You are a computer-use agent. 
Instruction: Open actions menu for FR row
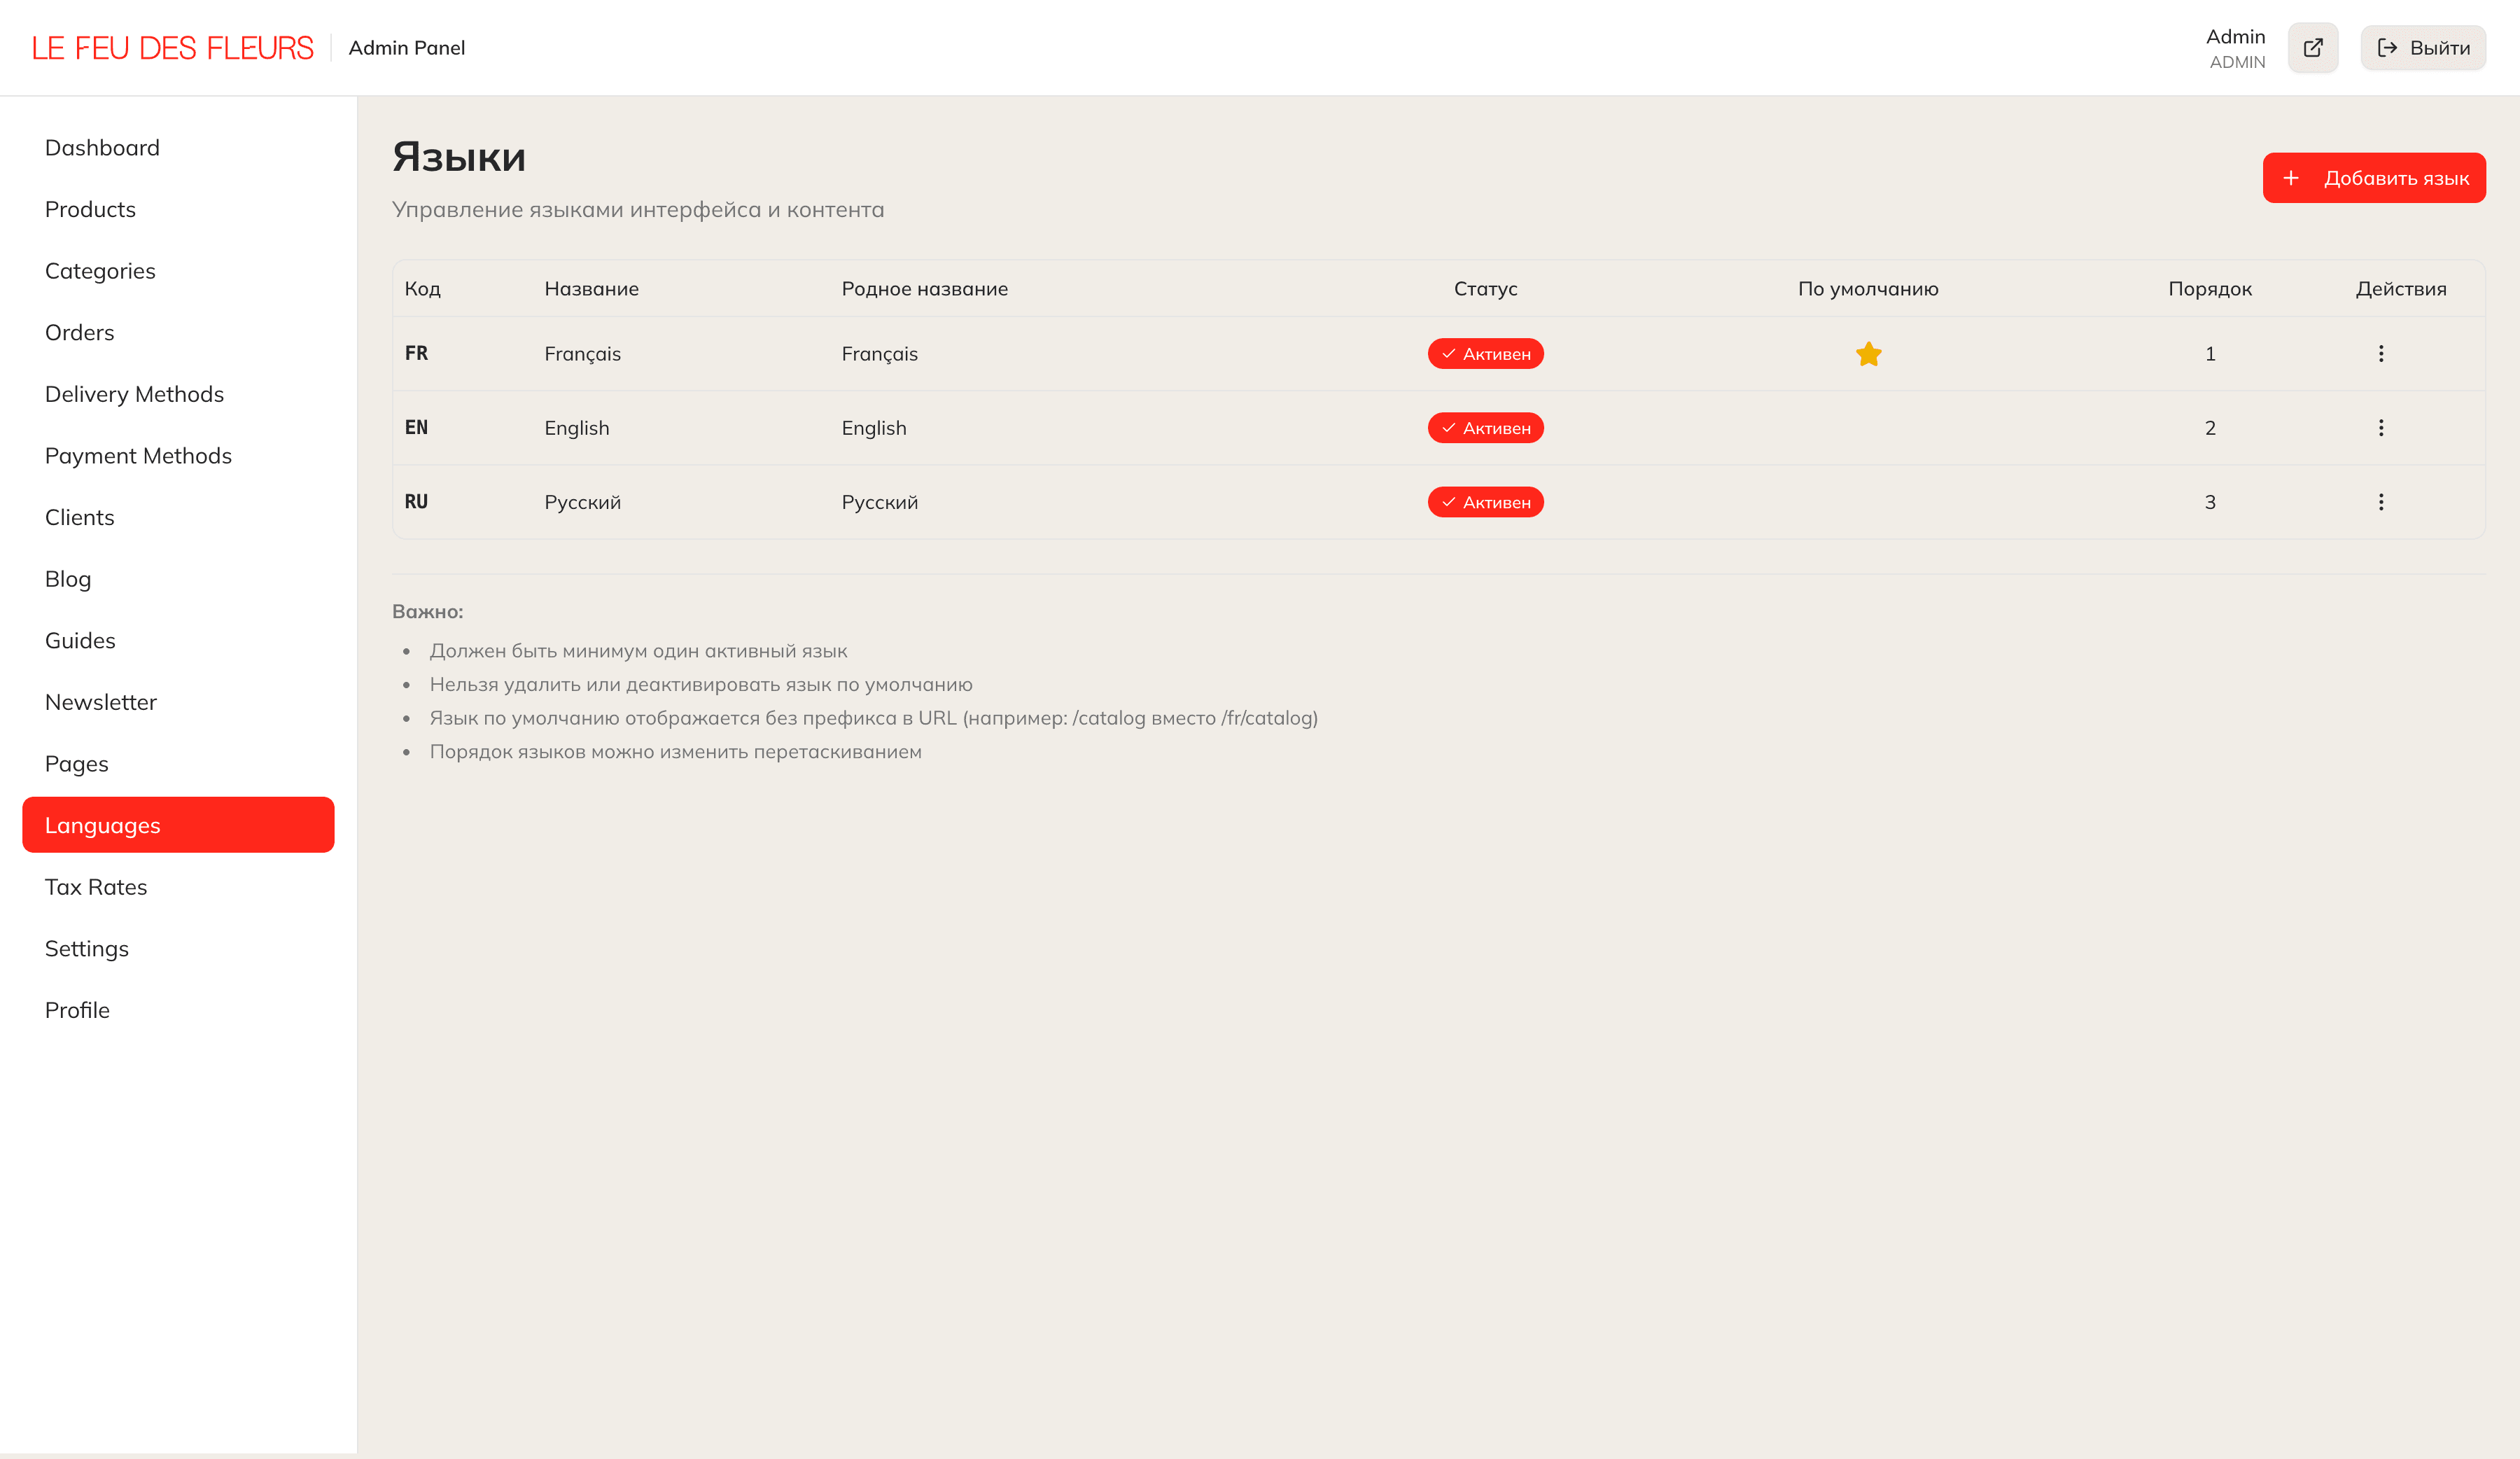click(x=2380, y=354)
